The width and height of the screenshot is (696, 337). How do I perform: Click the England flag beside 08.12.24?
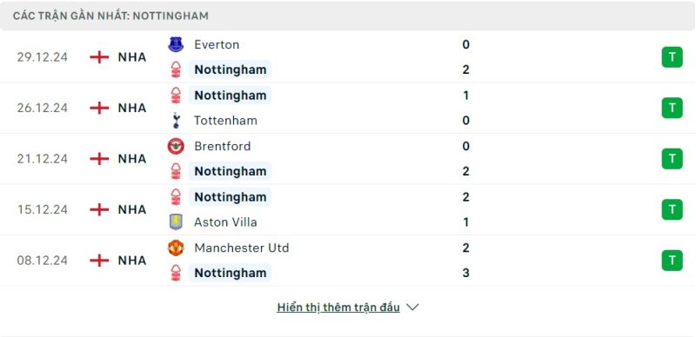(x=99, y=261)
